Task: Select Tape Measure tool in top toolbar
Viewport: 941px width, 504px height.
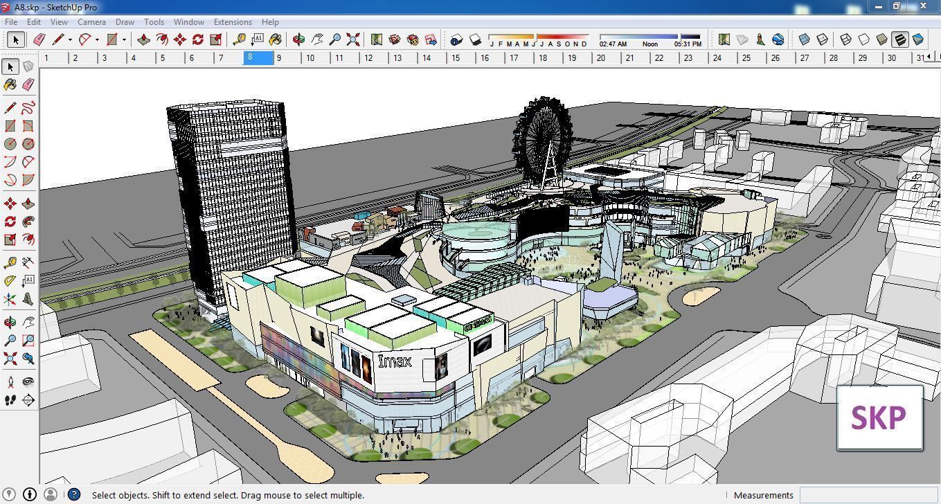Action: (240, 40)
